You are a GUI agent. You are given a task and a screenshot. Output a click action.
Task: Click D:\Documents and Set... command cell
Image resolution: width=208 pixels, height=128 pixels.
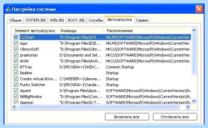[x=81, y=55]
